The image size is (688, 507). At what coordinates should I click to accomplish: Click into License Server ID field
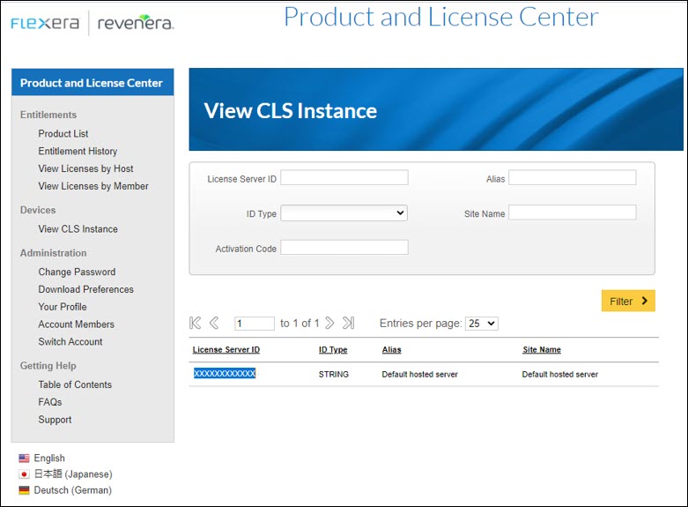(344, 178)
